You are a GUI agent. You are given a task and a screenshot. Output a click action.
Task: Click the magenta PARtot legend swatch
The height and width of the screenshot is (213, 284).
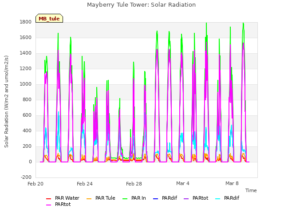tap(48, 205)
